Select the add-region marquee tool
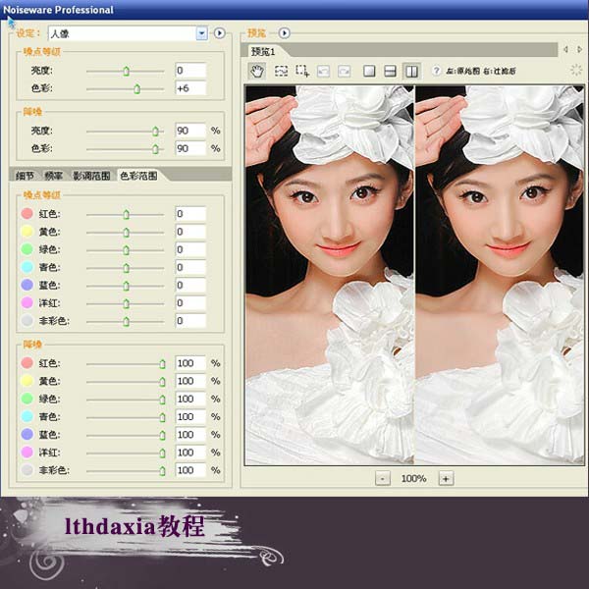Screen dimensions: 589x589 (x=302, y=71)
